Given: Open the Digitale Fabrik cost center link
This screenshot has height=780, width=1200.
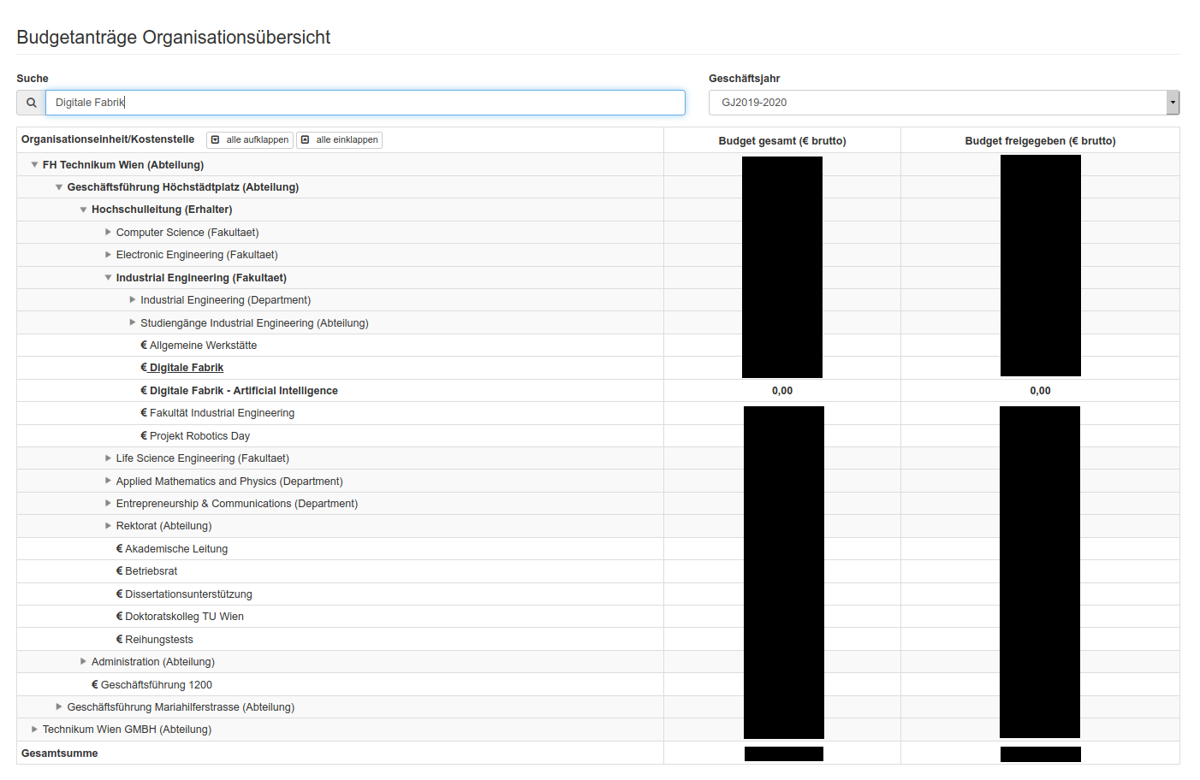Looking at the screenshot, I should [x=186, y=368].
